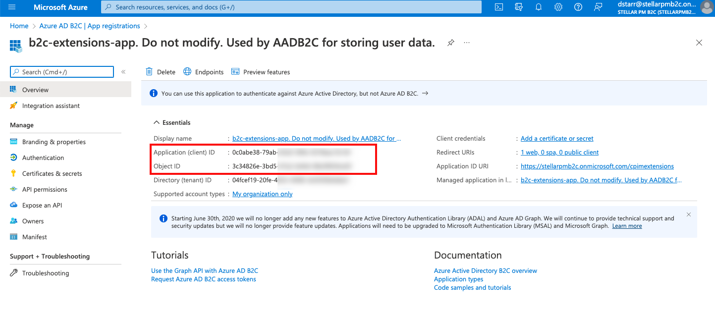The height and width of the screenshot is (316, 715).
Task: Pin this app registration page
Action: tap(450, 43)
